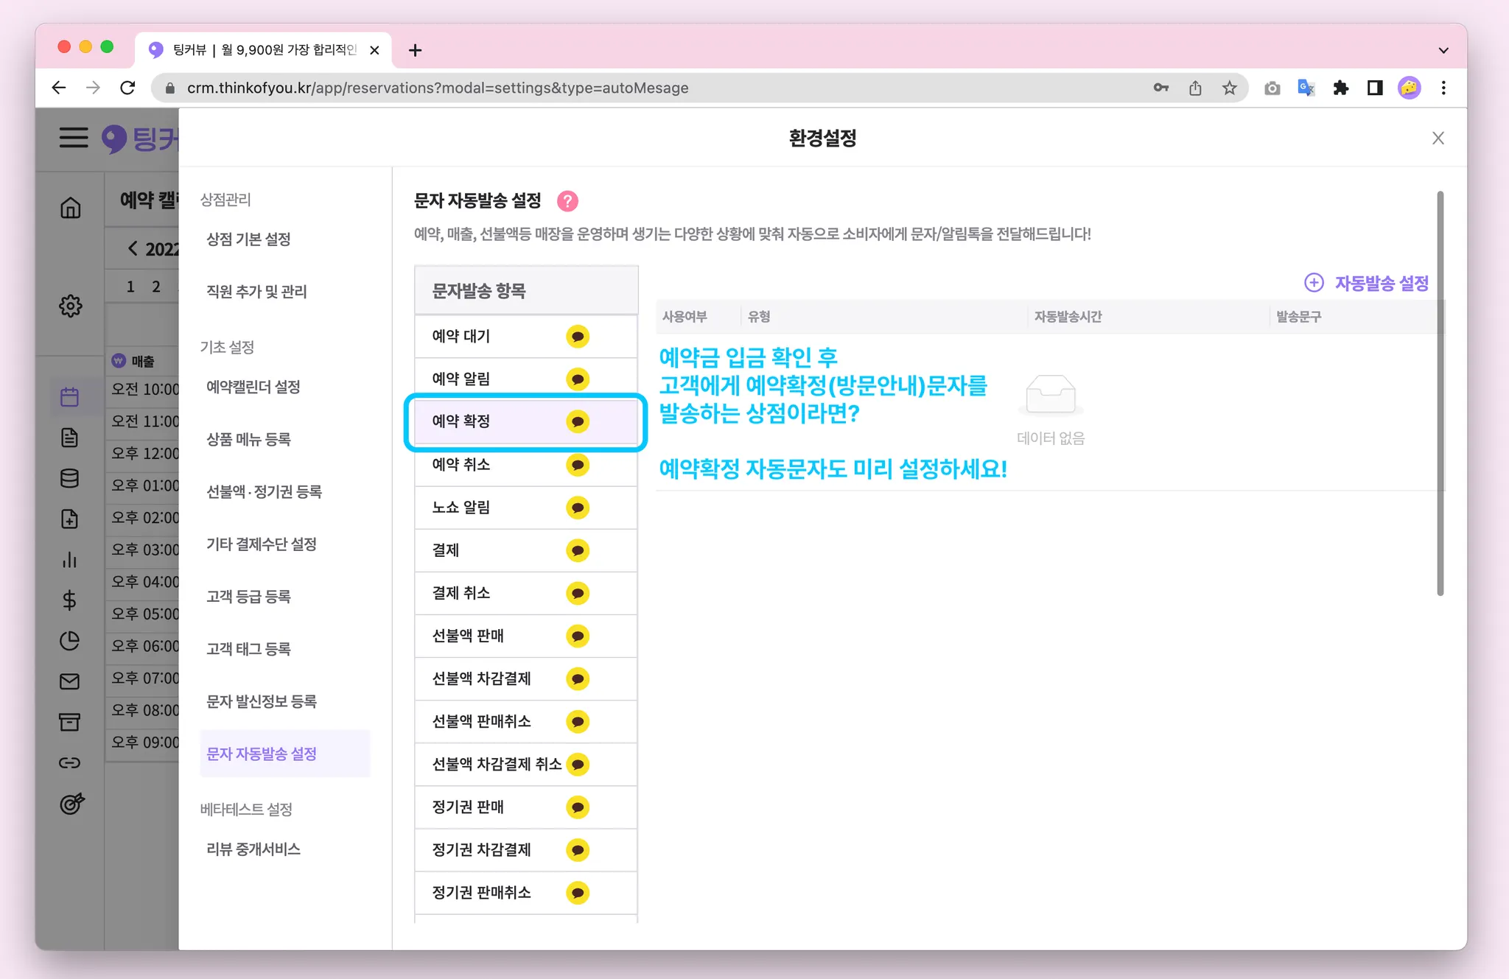The width and height of the screenshot is (1509, 979).
Task: Open the hamburger menu icon
Action: (x=74, y=138)
